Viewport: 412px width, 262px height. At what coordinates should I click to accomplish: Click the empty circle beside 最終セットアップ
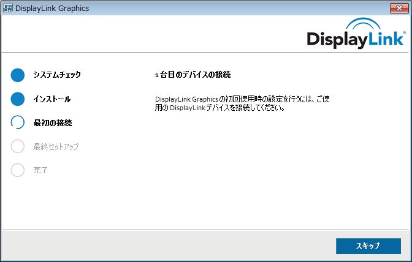pos(18,146)
